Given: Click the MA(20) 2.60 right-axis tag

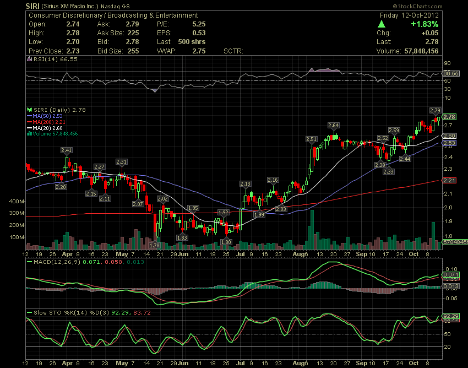Looking at the screenshot, I should pos(449,136).
